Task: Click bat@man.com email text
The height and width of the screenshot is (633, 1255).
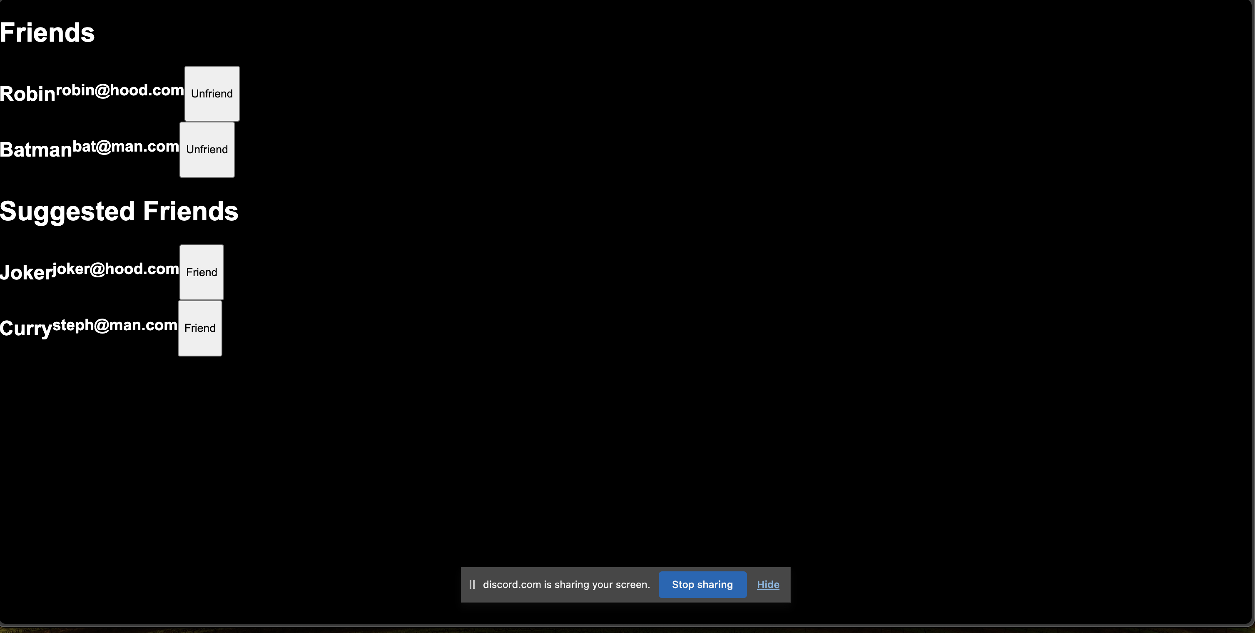Action: click(x=126, y=146)
